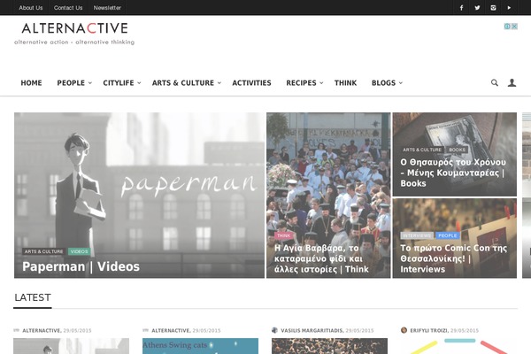Click the Books tag on book slide
This screenshot has width=531, height=354.
[x=457, y=150]
